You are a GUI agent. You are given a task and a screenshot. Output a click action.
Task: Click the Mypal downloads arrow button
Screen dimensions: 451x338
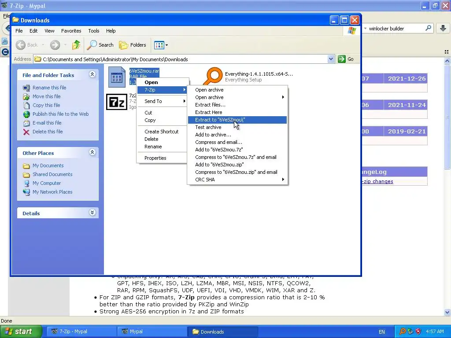[x=443, y=28]
